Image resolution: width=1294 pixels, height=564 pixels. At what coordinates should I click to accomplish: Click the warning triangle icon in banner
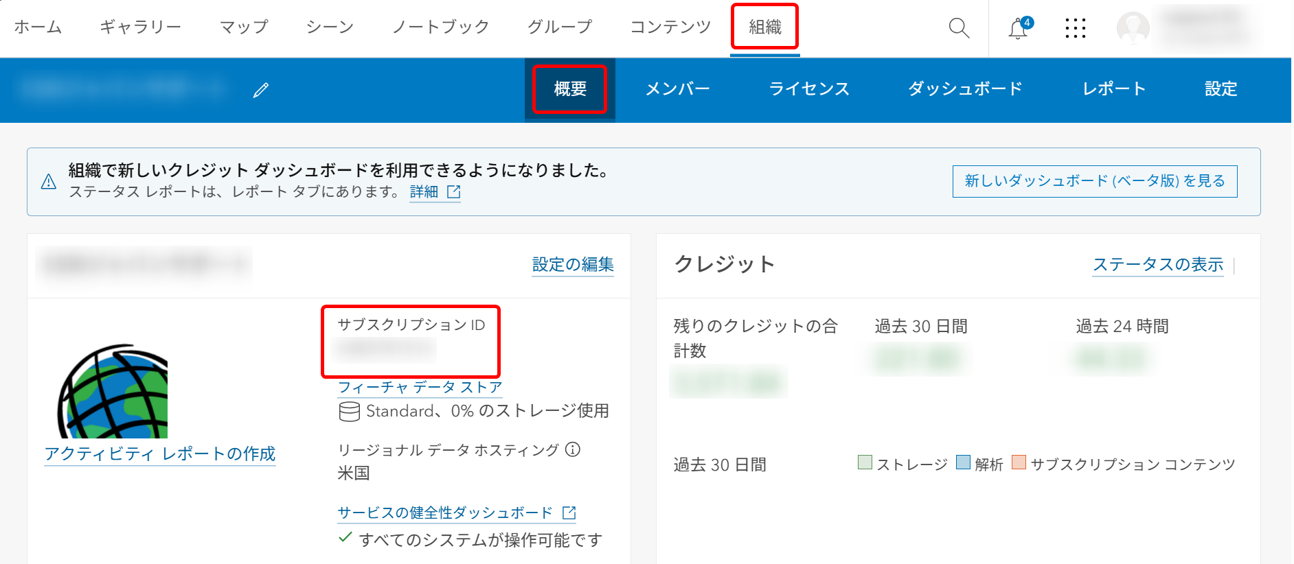coord(49,182)
